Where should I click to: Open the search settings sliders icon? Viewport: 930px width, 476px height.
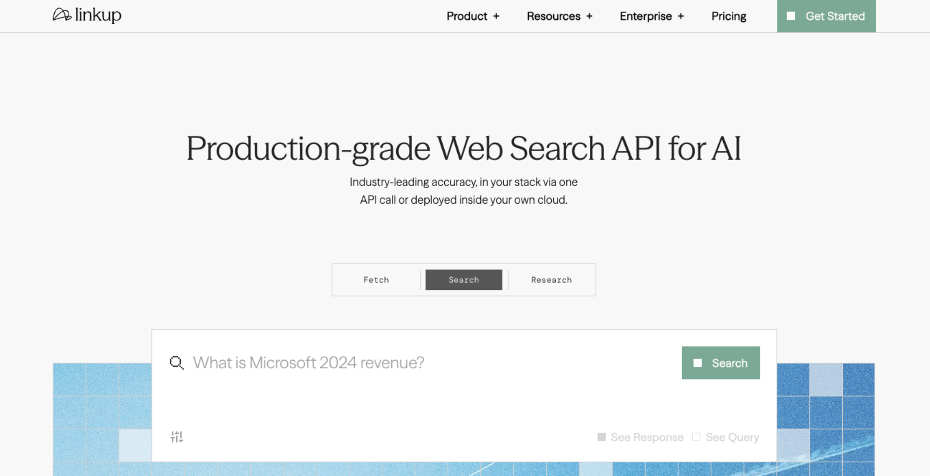pyautogui.click(x=177, y=437)
